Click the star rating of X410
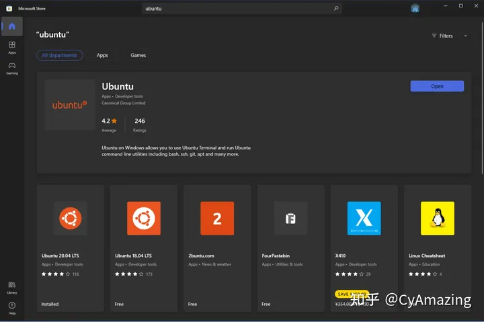 pyautogui.click(x=350, y=274)
